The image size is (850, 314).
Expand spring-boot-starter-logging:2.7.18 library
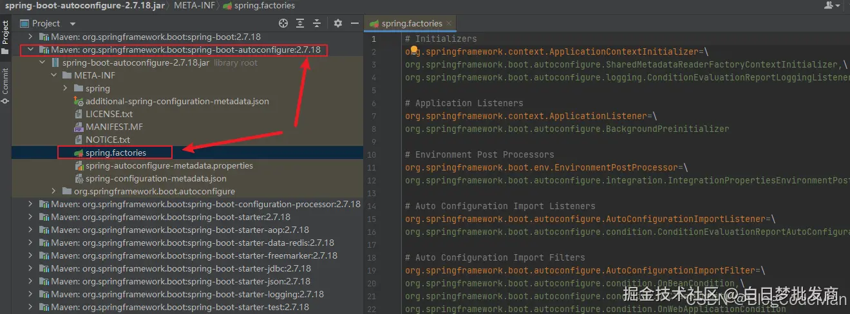tap(30, 295)
